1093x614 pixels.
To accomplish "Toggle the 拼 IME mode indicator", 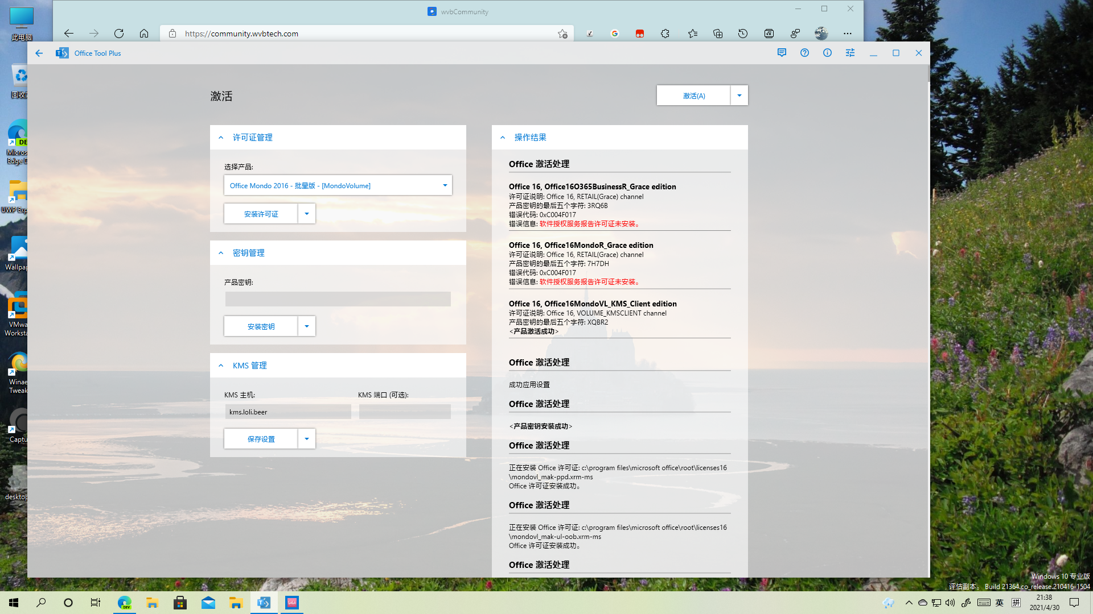I will pos(1016,603).
